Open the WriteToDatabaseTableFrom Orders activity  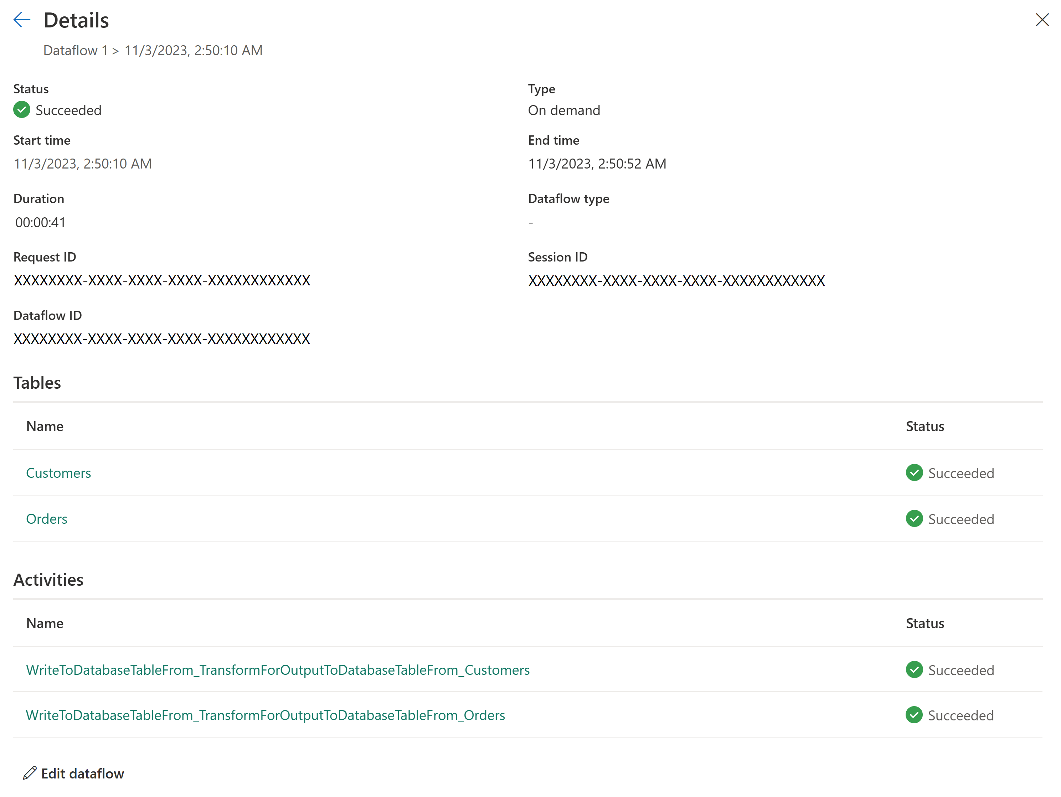[x=265, y=715]
